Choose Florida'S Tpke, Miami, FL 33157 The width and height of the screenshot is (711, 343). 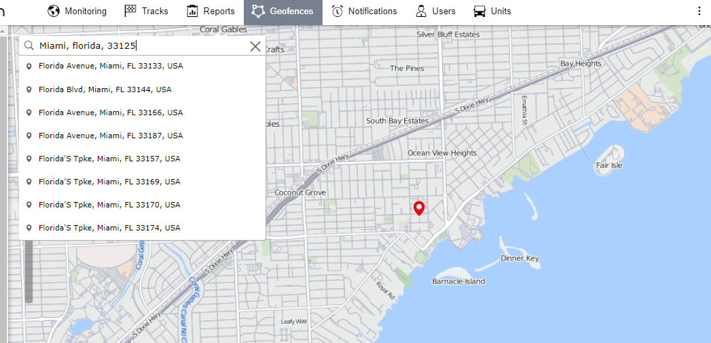[x=109, y=159]
